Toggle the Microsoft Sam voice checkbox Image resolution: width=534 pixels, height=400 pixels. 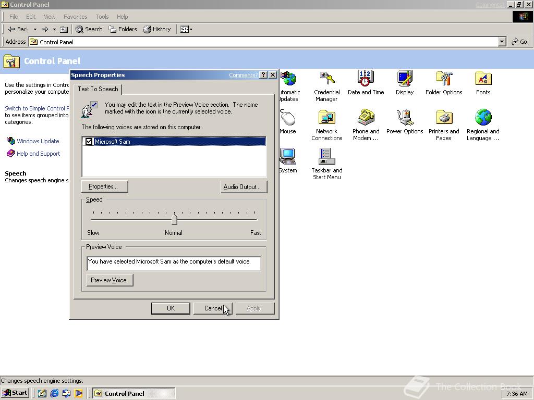[x=89, y=142]
